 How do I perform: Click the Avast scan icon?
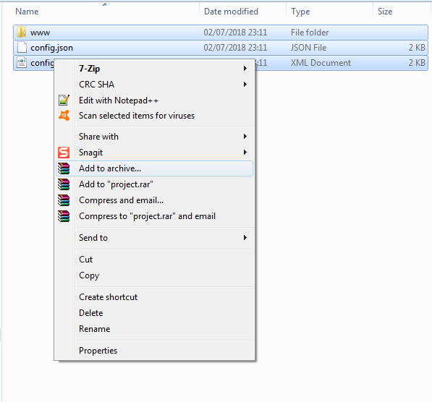click(64, 116)
